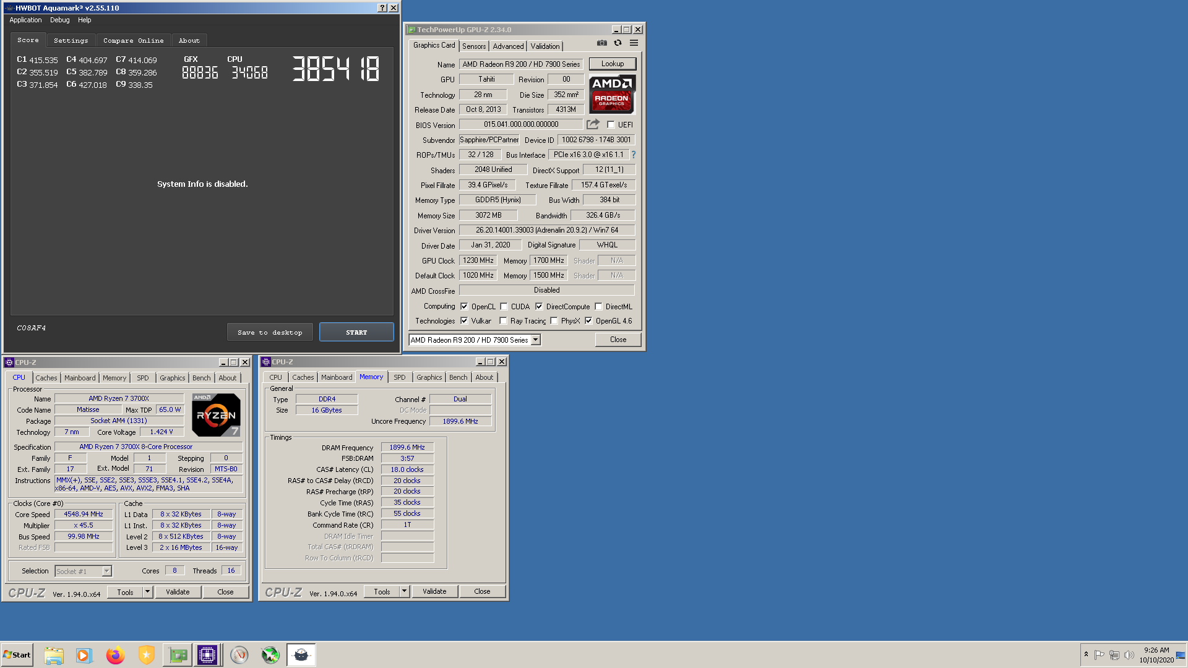The width and height of the screenshot is (1188, 668).
Task: Click the Lookup button in GPU-Z
Action: click(613, 64)
